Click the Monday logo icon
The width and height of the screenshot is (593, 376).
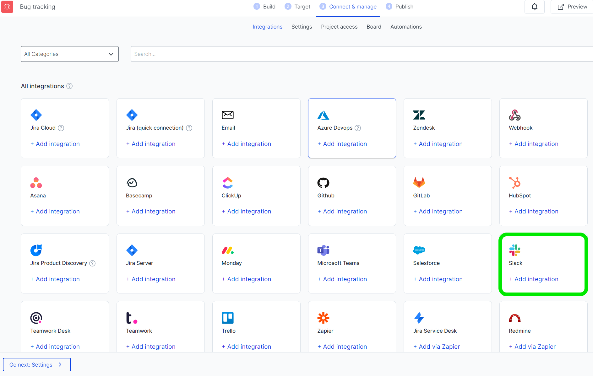coord(228,250)
